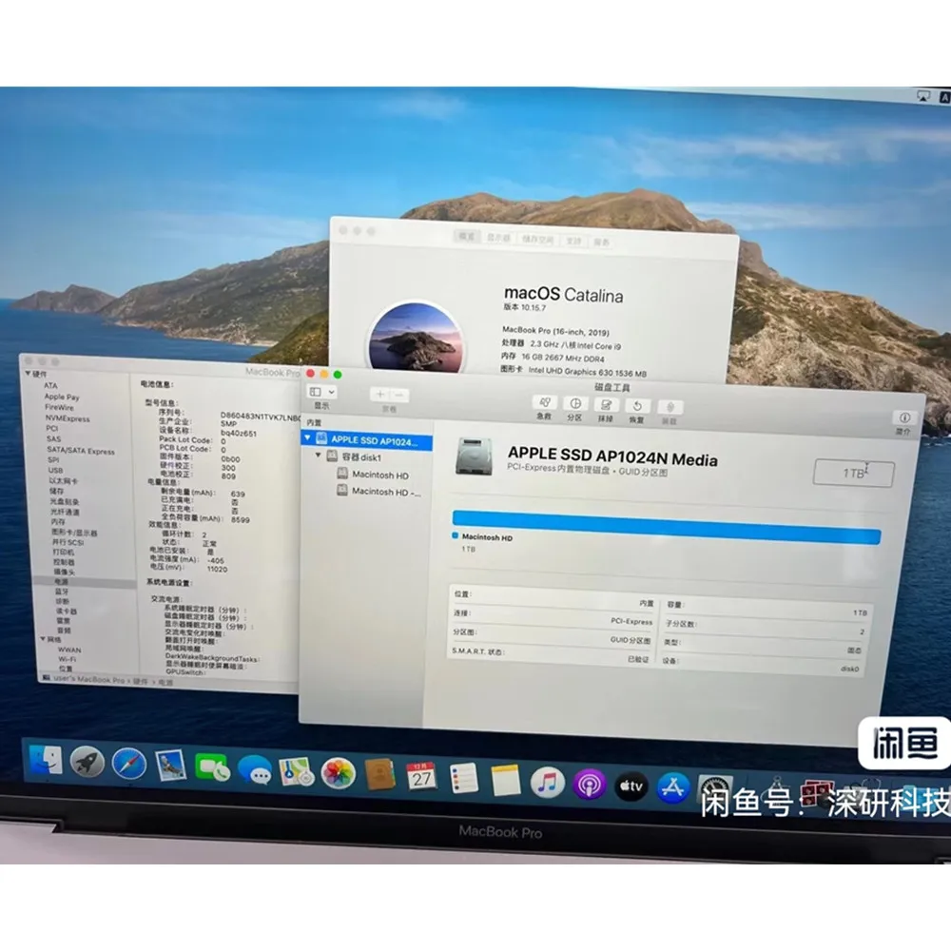Open the 显示 view options dropdown
Screen dimensions: 951x951
point(321,392)
